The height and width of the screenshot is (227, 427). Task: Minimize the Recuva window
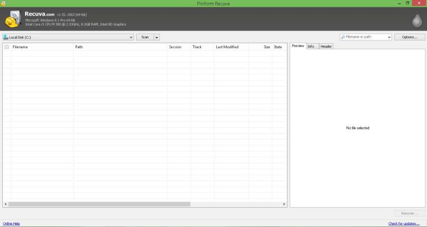click(399, 3)
